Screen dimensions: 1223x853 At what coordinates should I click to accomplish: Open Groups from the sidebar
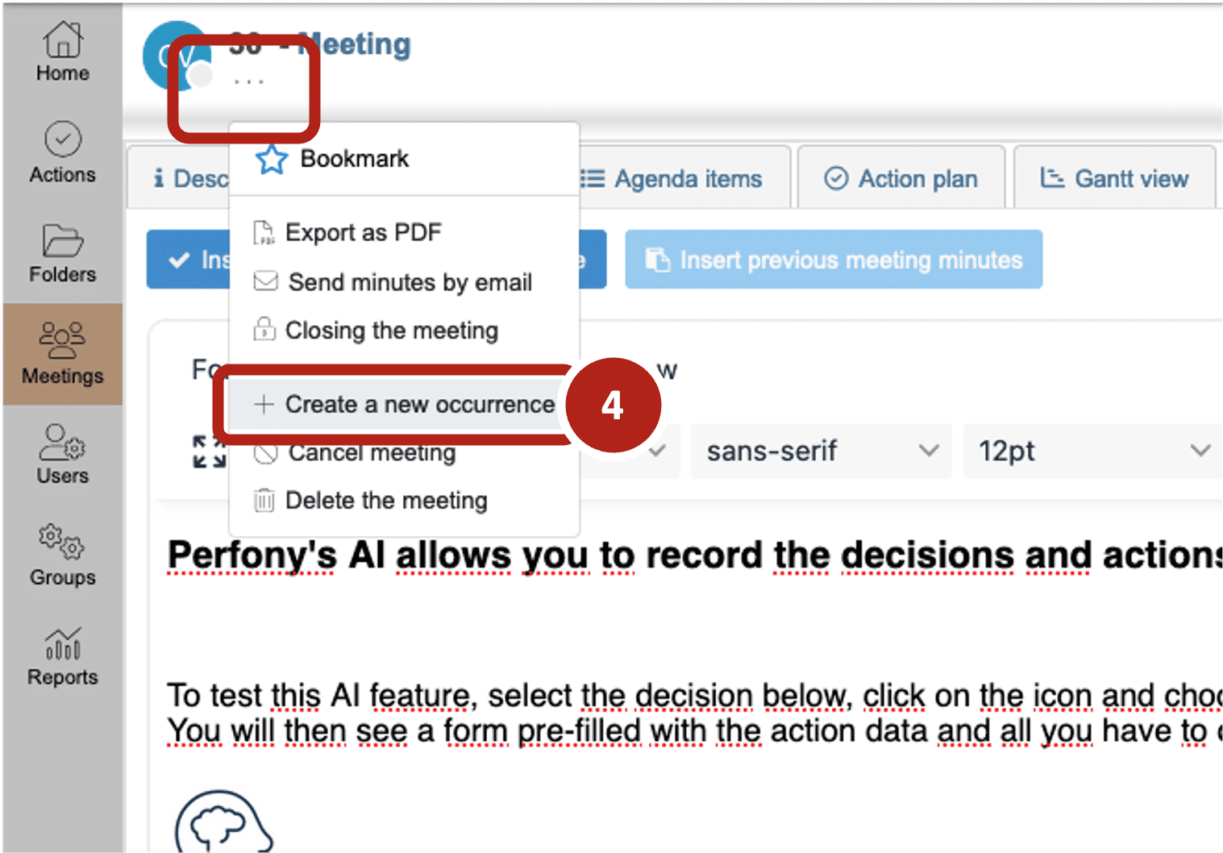tap(62, 555)
